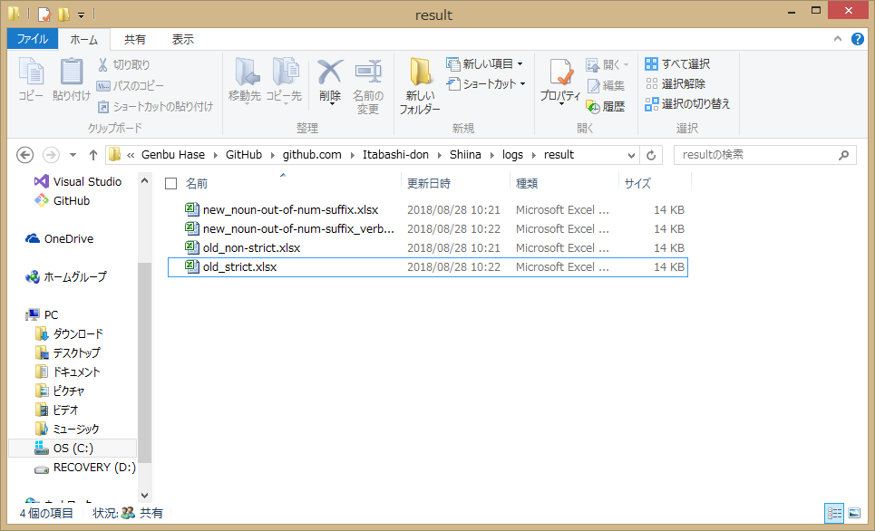Toggle the select-all checkbox in header

pos(170,184)
